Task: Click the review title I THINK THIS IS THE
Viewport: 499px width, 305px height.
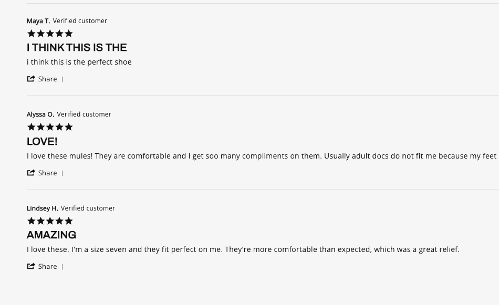Action: [77, 48]
